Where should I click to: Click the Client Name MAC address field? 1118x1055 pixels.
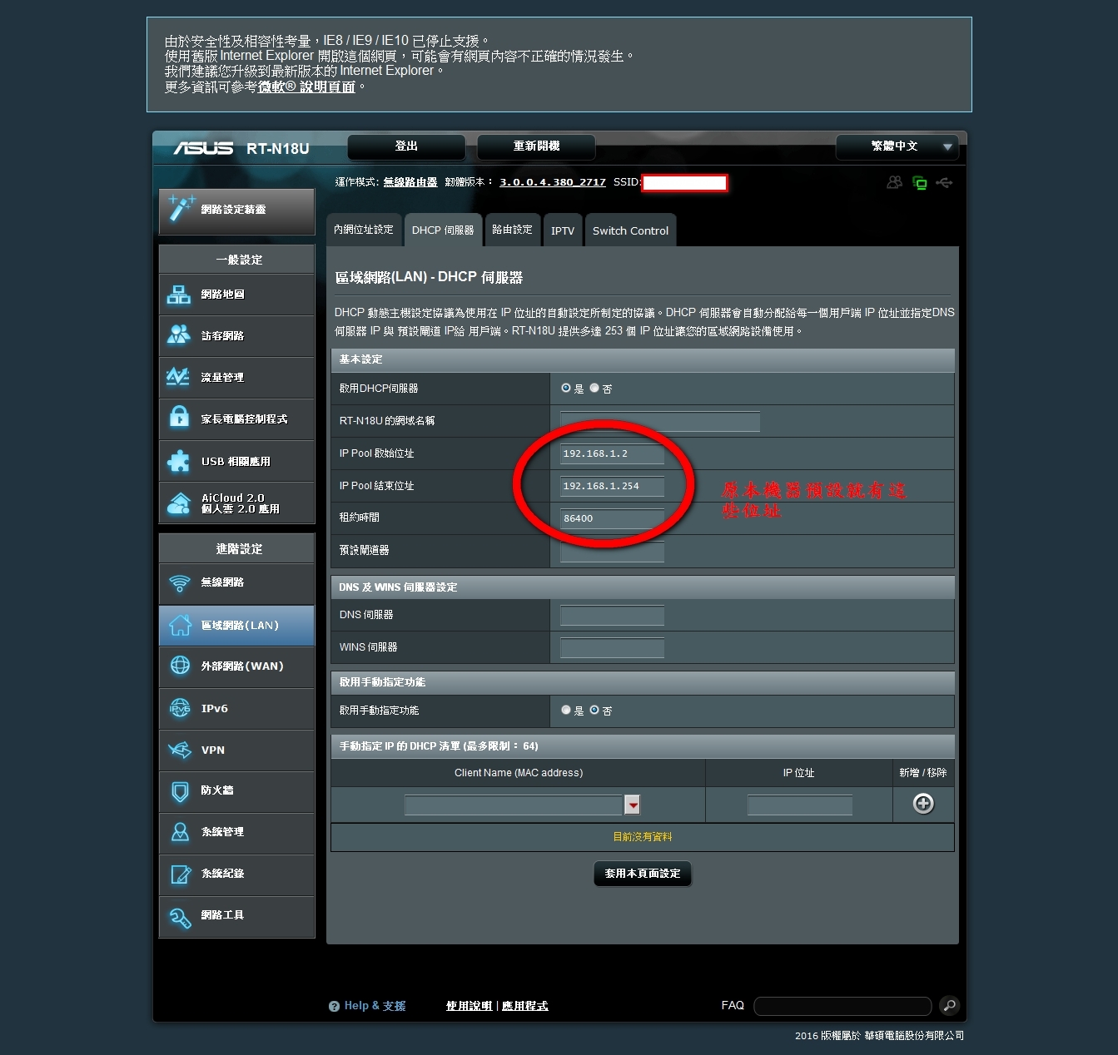click(x=514, y=805)
